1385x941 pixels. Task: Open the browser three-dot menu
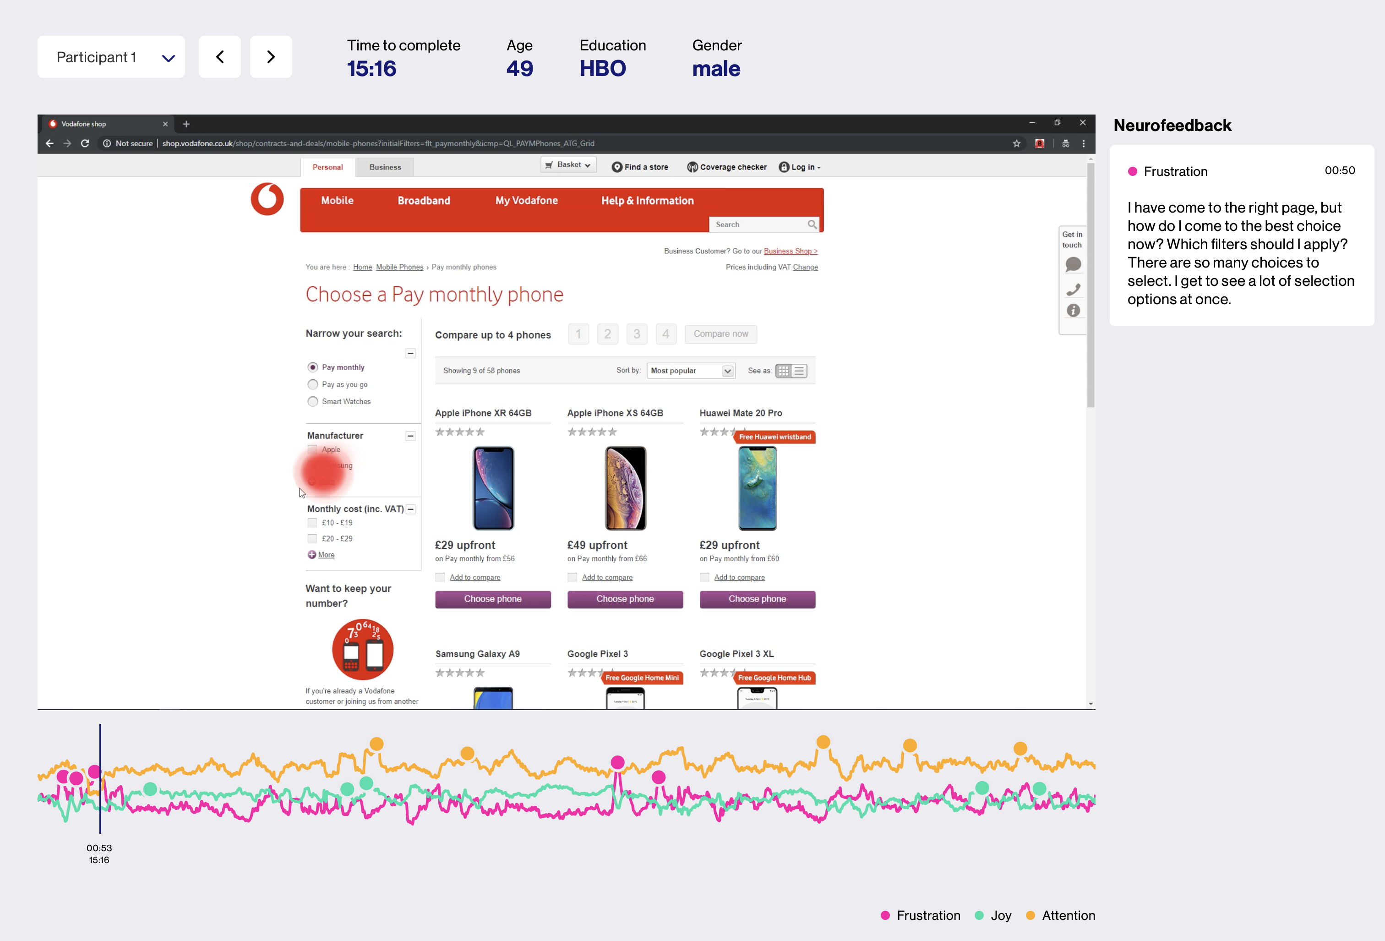[x=1084, y=143]
